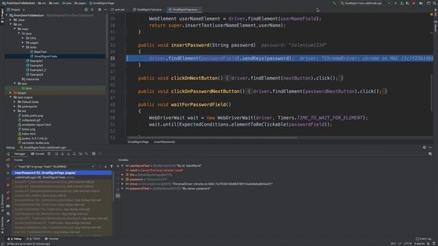Click the folded clickOnNextButton method body
The image size is (438, 246).
[x=285, y=79]
